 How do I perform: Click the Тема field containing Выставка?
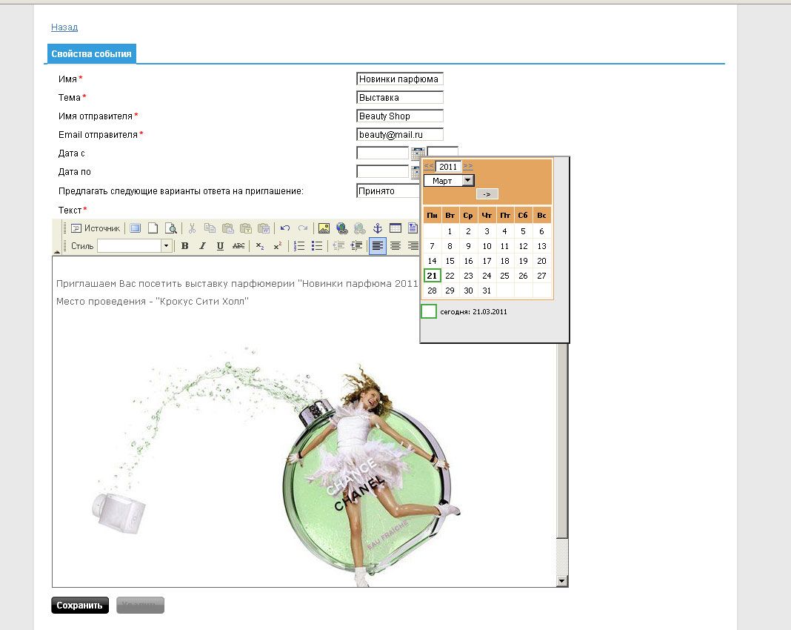click(399, 97)
